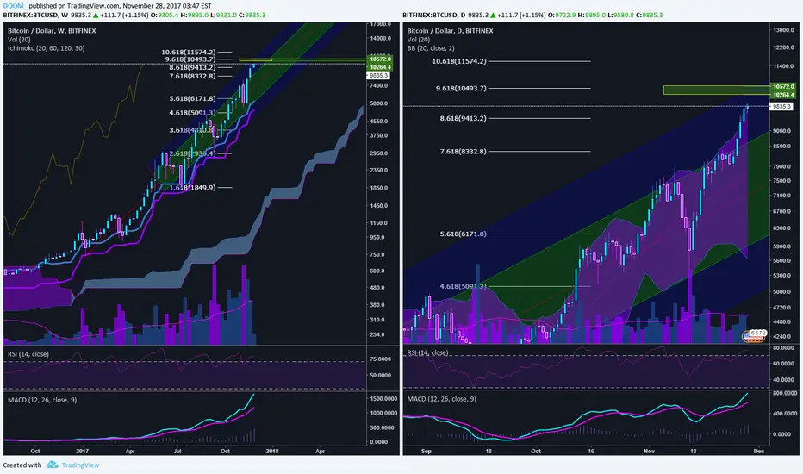
Task: Select 'Bitcoin / Dollar, D, BITFINEX' chart title
Action: pyautogui.click(x=450, y=31)
